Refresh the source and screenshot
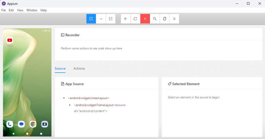265x139 pixels. tap(135, 19)
